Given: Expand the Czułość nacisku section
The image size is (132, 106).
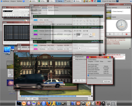Looking at the screenshot, I should 74,51.
